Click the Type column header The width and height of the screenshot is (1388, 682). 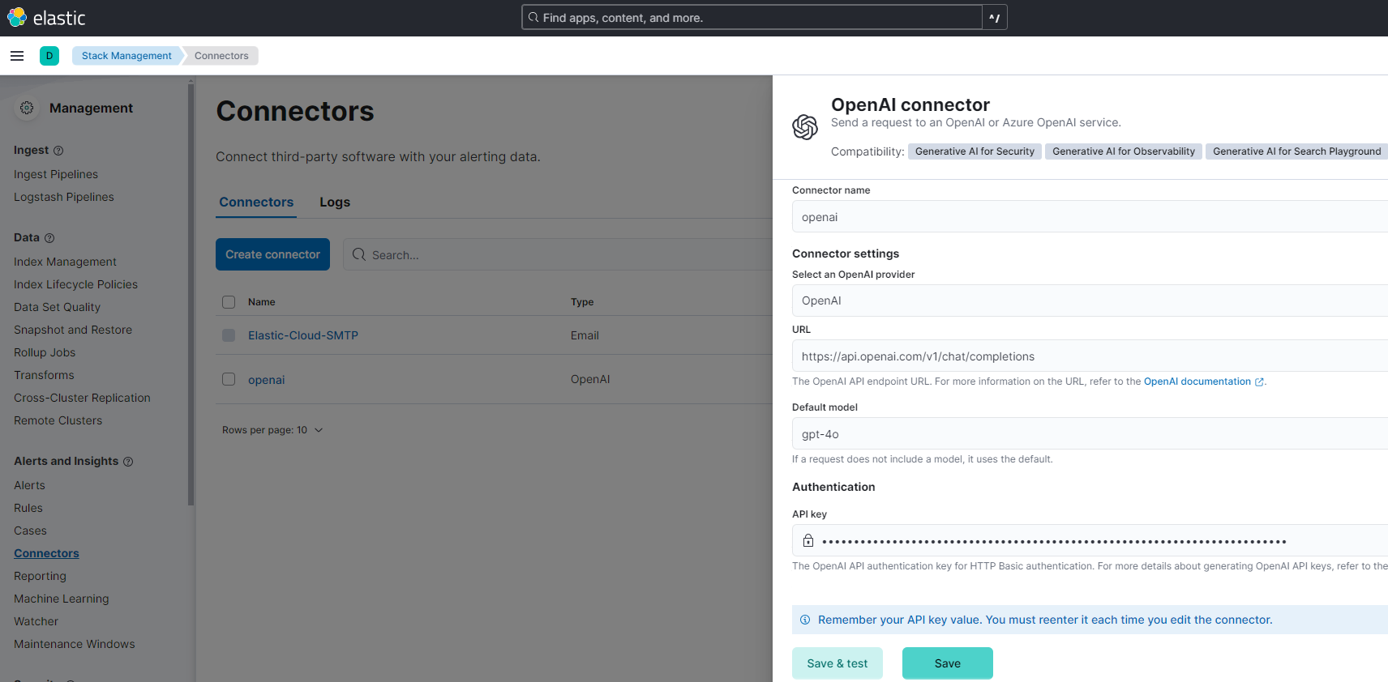point(582,302)
